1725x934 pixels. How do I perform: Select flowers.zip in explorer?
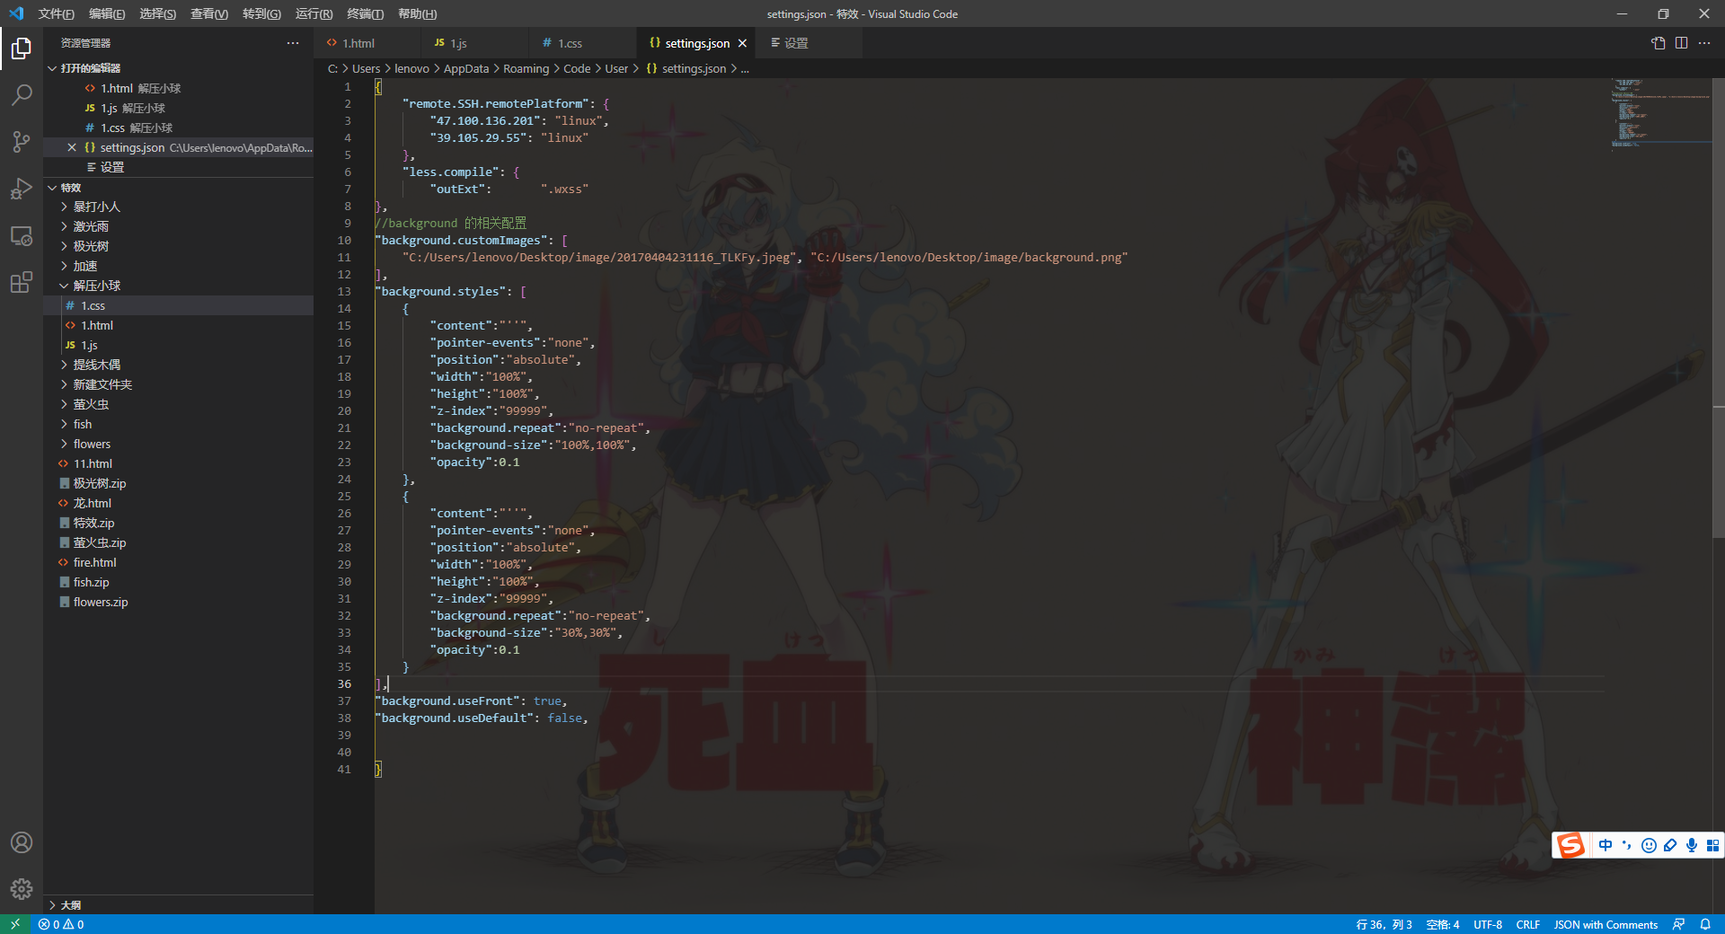(x=178, y=602)
